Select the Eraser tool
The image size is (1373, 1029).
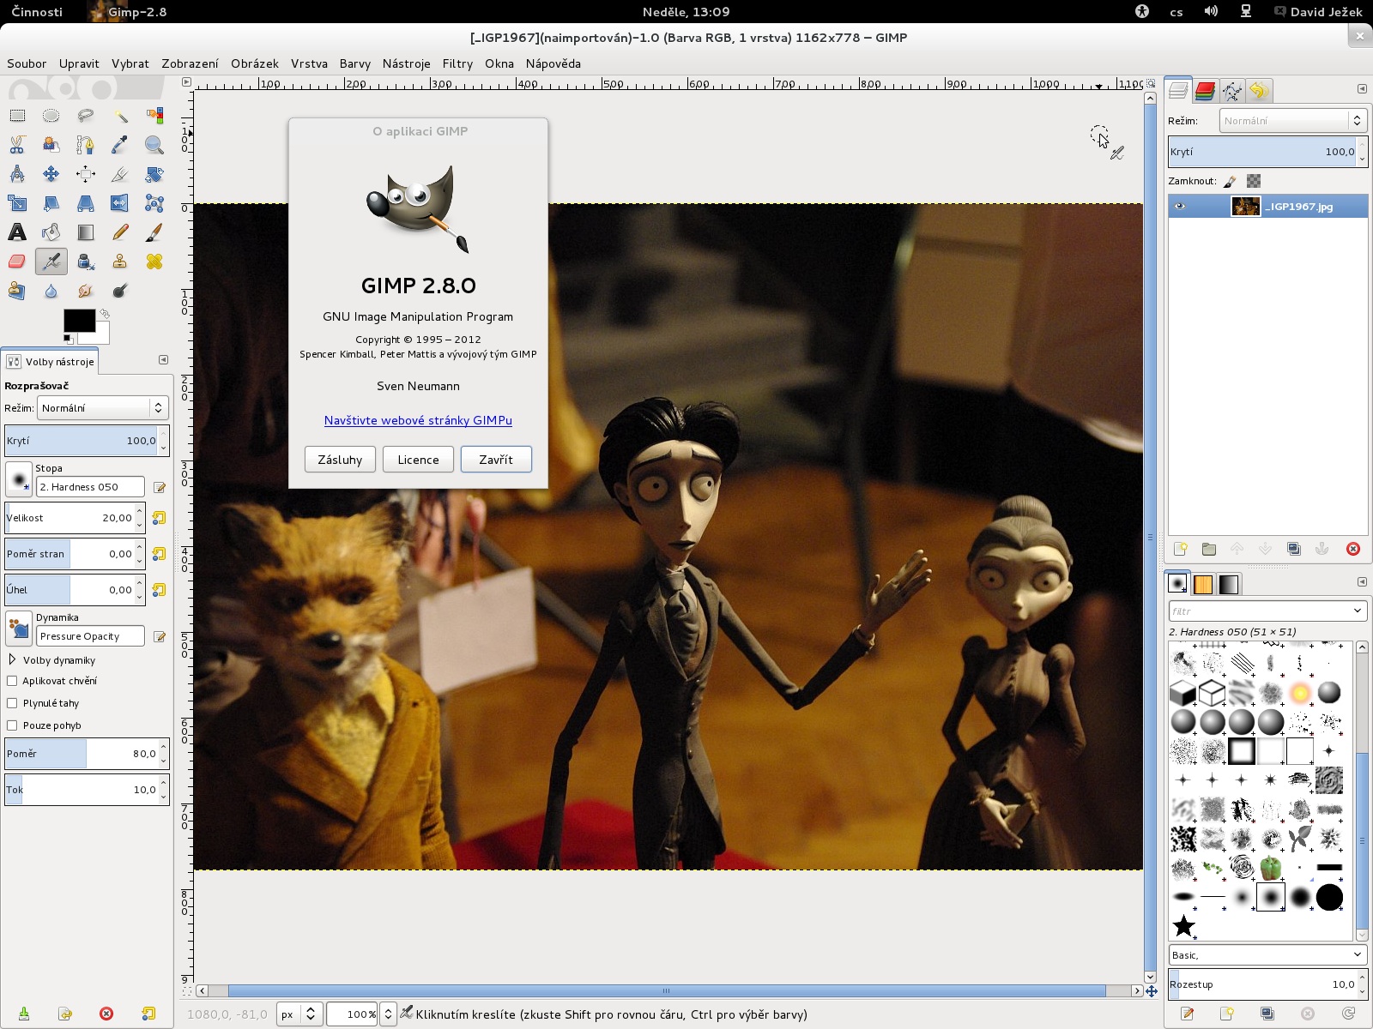(x=17, y=262)
